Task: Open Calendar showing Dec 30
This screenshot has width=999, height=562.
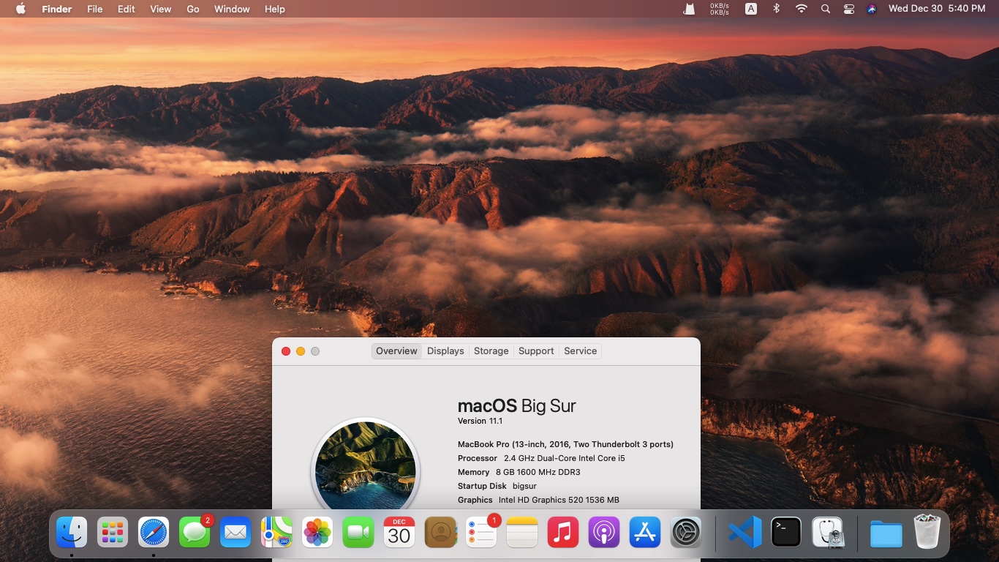Action: pyautogui.click(x=399, y=532)
